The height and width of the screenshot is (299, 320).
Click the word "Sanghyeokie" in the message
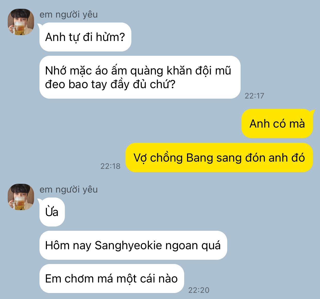pyautogui.click(x=128, y=245)
